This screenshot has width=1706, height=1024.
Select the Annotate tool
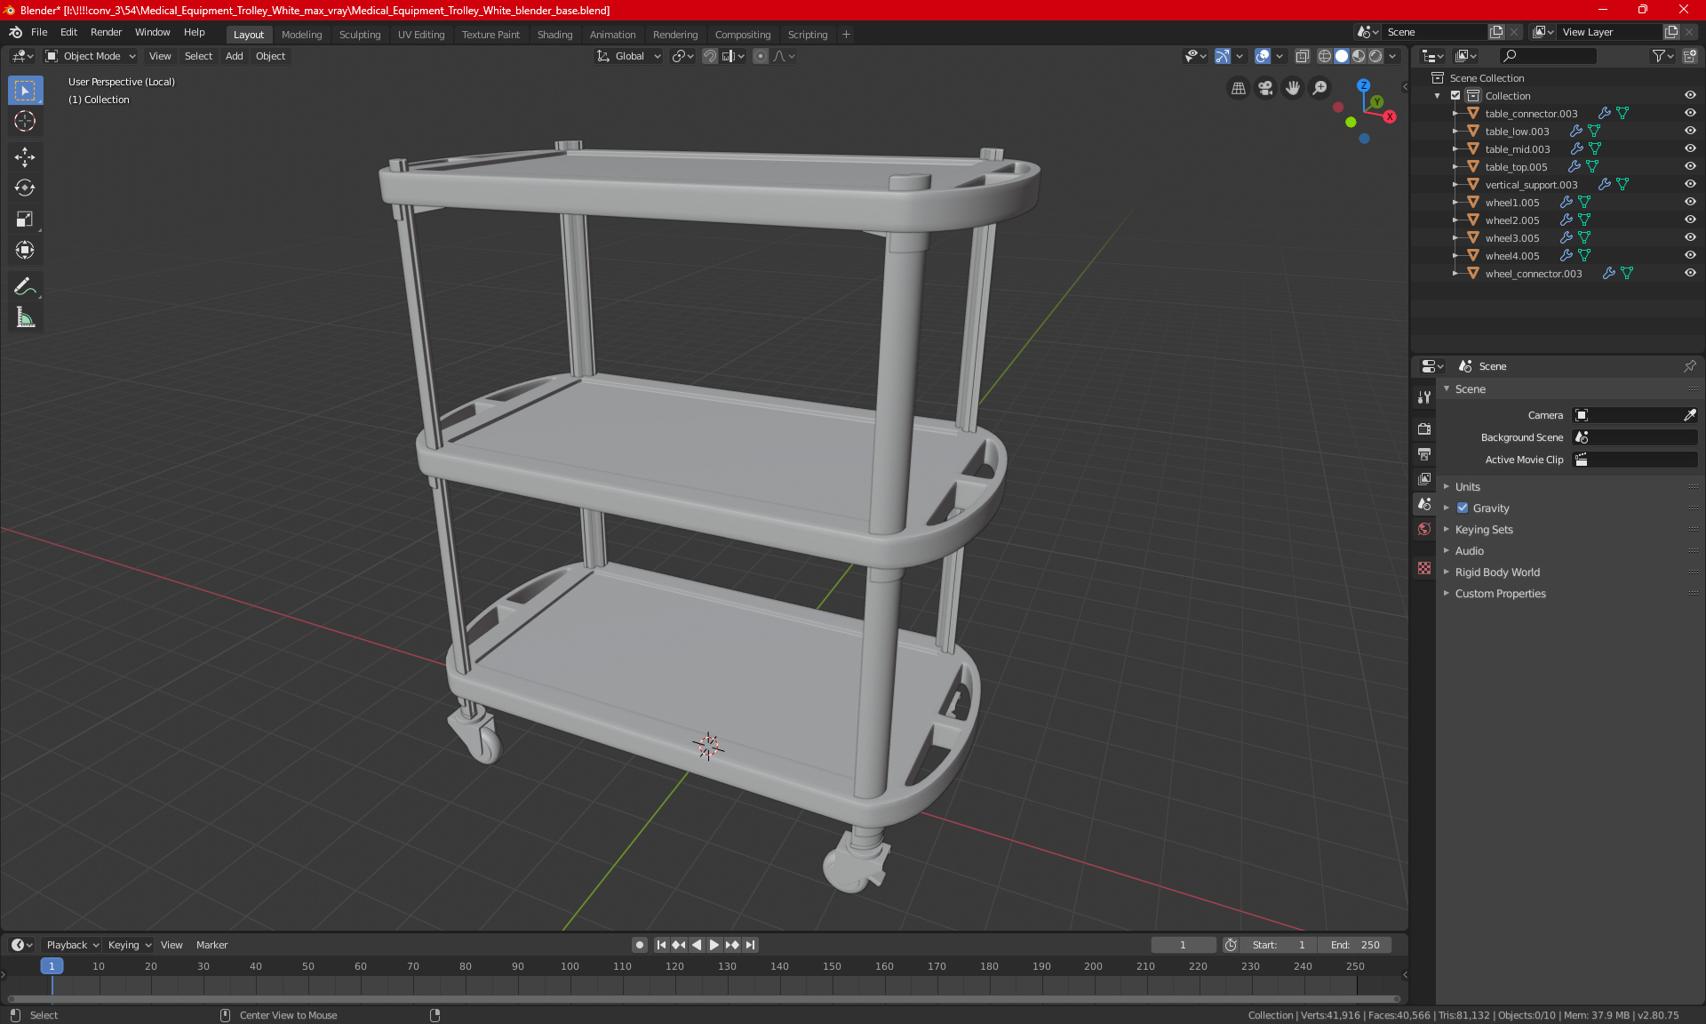click(25, 286)
